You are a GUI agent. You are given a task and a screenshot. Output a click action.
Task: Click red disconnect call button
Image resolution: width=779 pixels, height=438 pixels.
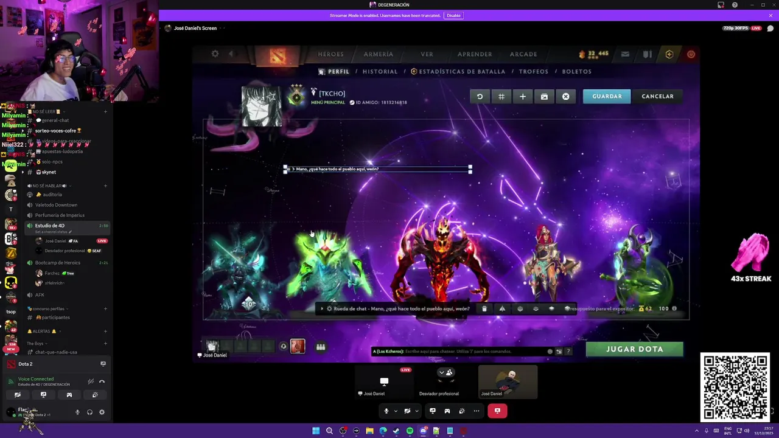497,411
